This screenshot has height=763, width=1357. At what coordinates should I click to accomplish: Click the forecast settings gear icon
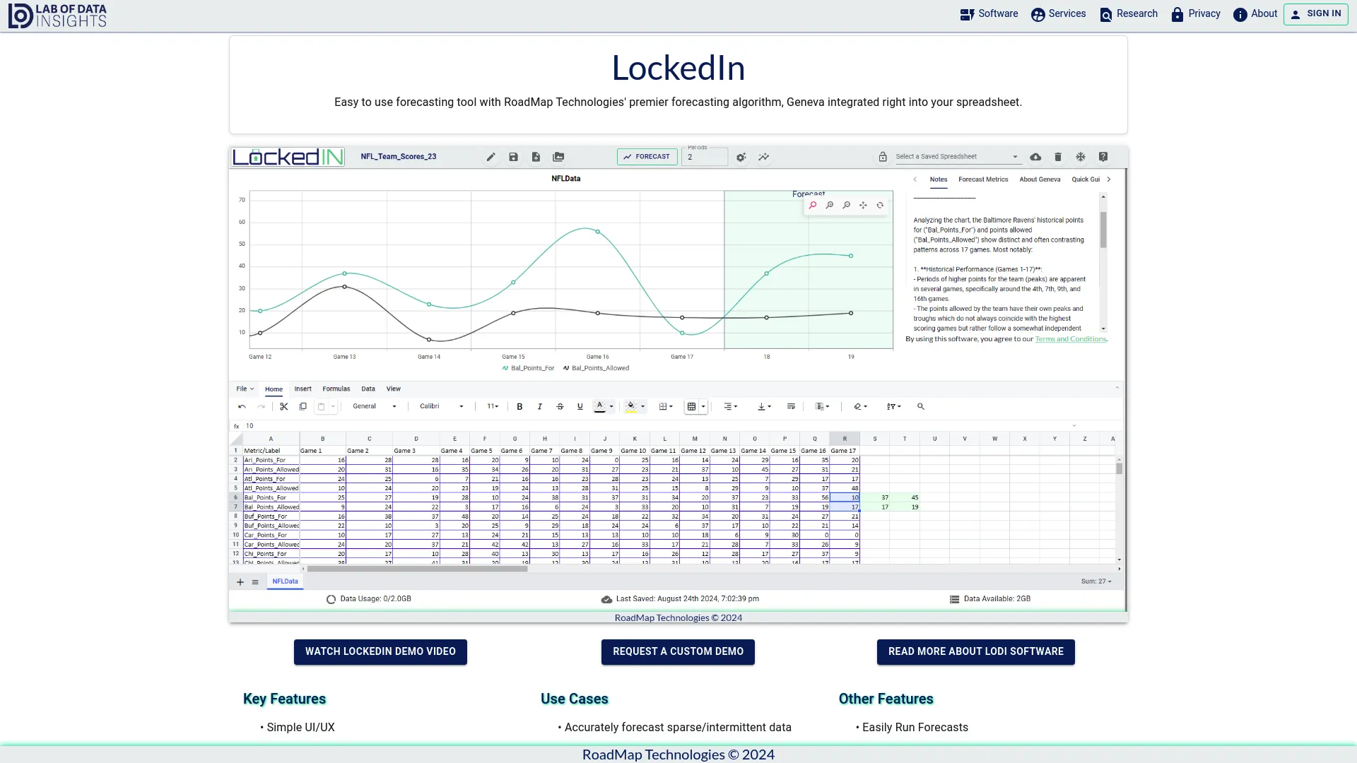point(741,158)
